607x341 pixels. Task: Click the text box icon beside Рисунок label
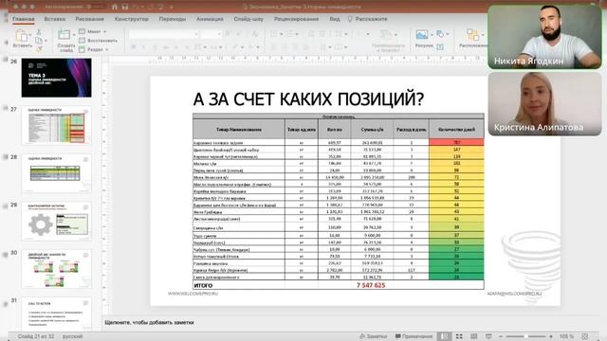440,46
